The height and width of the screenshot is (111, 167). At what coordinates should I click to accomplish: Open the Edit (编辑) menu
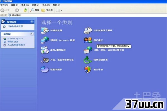coord(14,5)
